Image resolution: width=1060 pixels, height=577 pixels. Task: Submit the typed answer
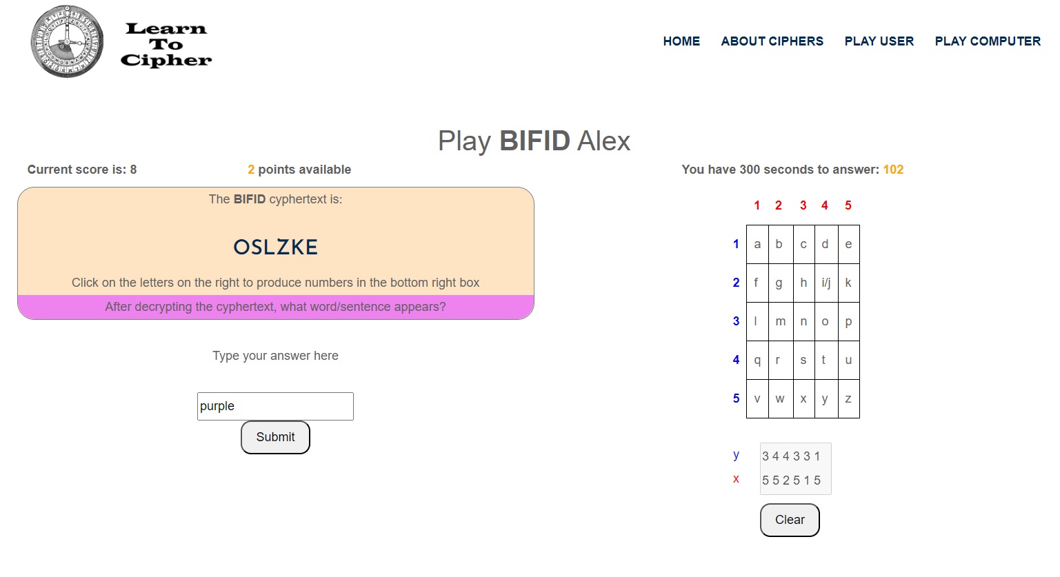point(275,437)
